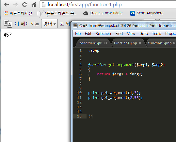Open the Goto menu

click(x=144, y=34)
